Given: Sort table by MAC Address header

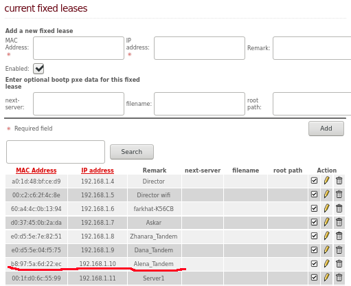Looking at the screenshot, I should (x=36, y=170).
